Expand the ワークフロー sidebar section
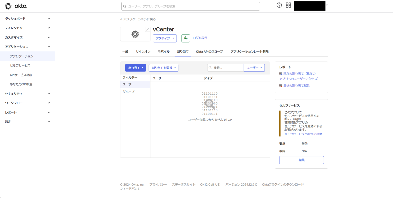393x198 pixels. tap(28, 103)
